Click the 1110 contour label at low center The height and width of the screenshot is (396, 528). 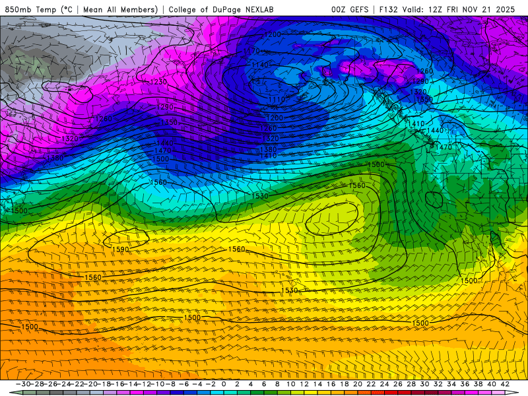click(x=277, y=100)
